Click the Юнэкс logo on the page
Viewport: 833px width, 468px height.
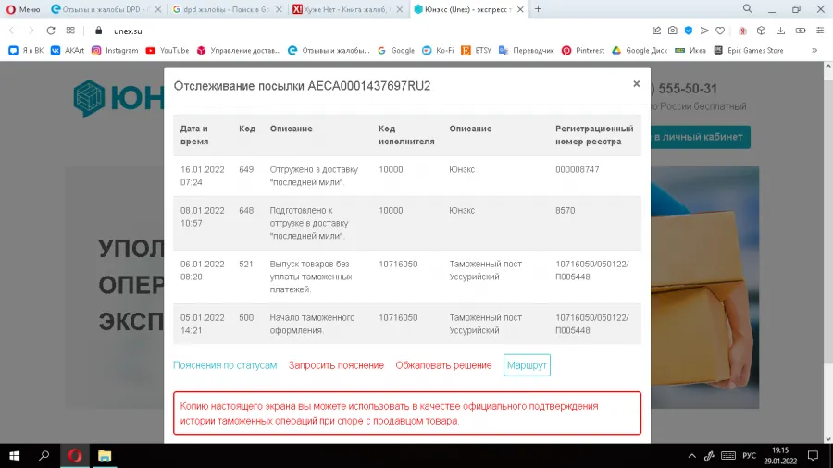[x=118, y=99]
